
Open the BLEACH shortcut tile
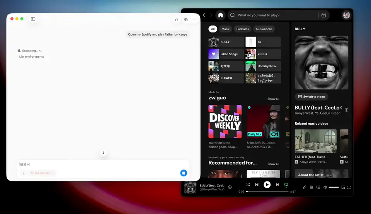[x=226, y=78]
